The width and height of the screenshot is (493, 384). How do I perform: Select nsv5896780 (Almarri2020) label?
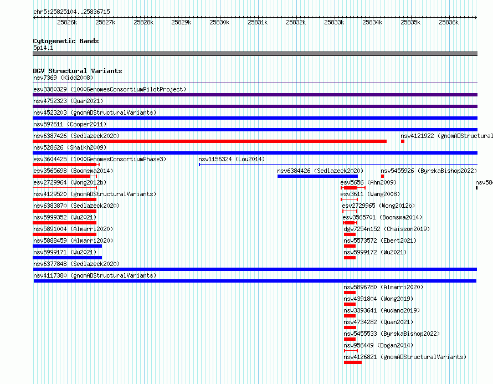383,287
